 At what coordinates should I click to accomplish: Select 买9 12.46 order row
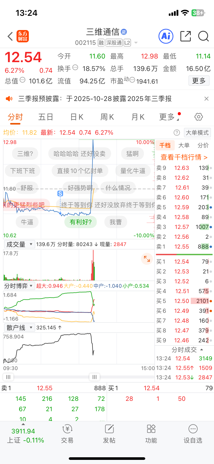[184, 340]
